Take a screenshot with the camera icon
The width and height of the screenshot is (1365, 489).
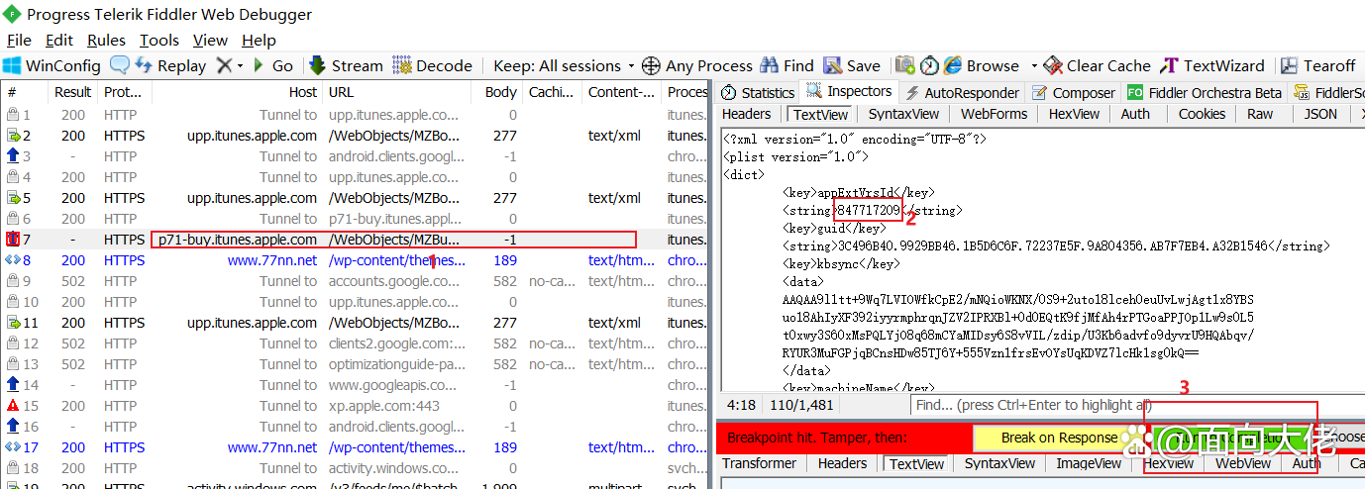coord(905,65)
